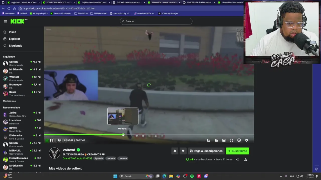
Task: Open the voltexd channel name link
Action: click(x=69, y=150)
